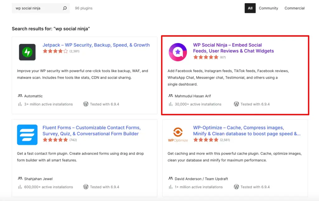This screenshot has height=201, width=319.
Task: Click the WordPress icon beside Jetpack's tested version
Action: 86,104
